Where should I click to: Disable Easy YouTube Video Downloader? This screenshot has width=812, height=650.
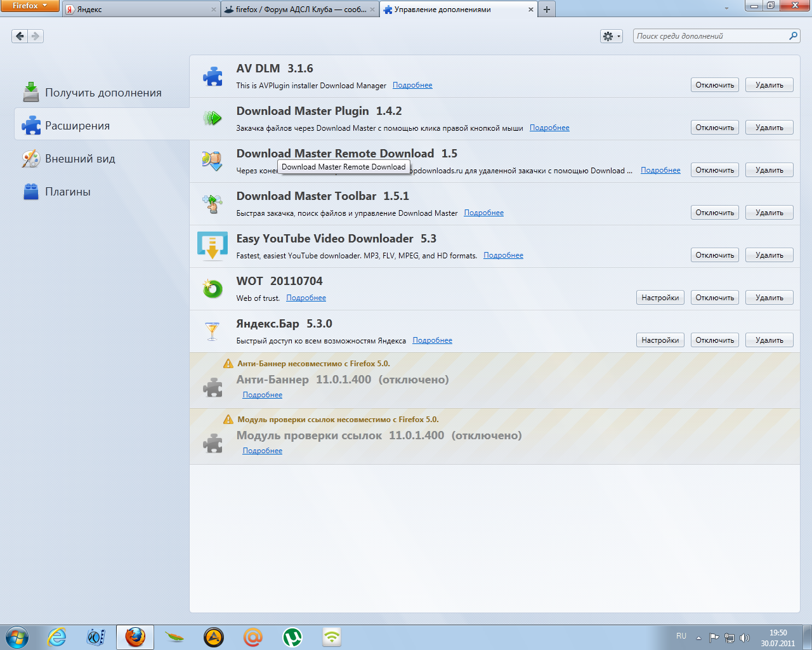click(x=715, y=255)
